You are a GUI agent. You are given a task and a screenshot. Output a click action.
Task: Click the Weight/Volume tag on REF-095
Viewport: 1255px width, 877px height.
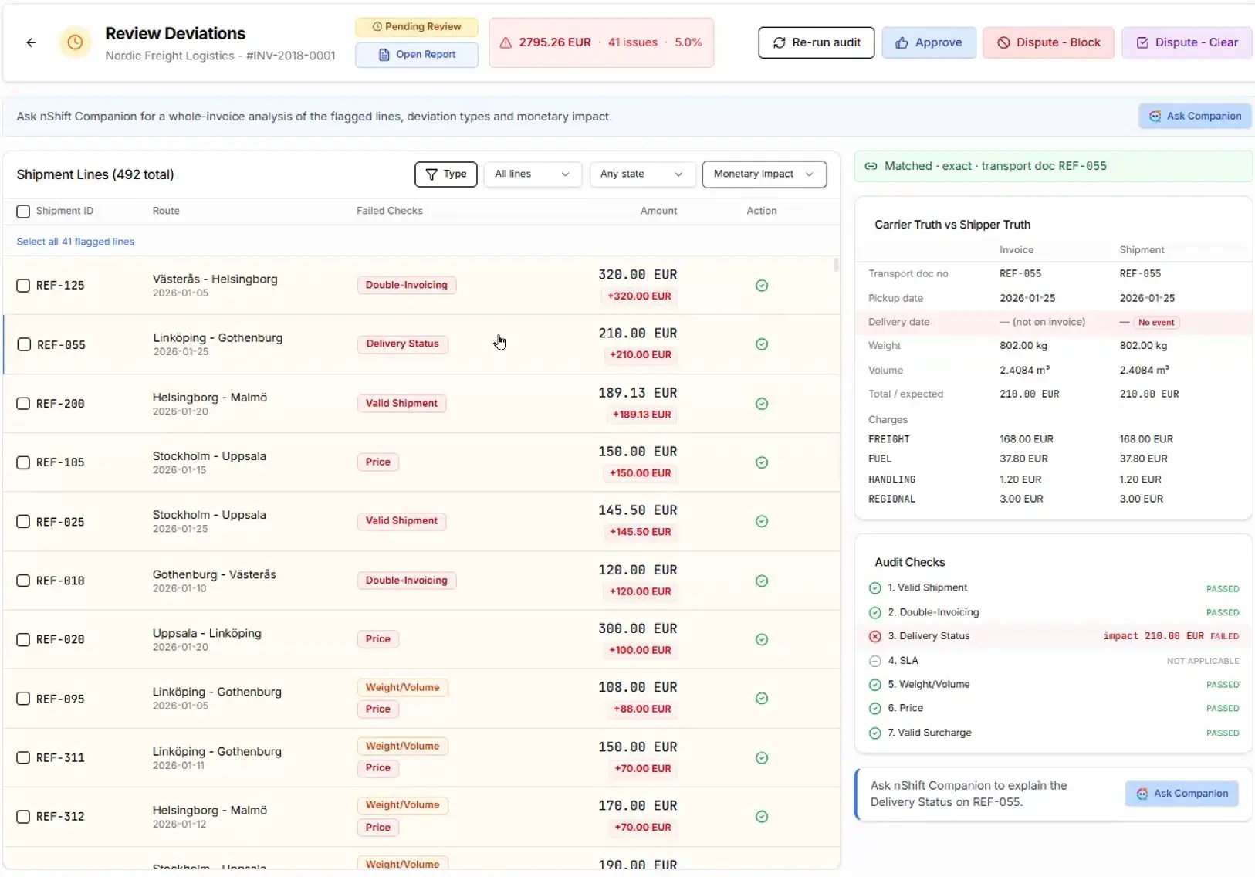(402, 688)
